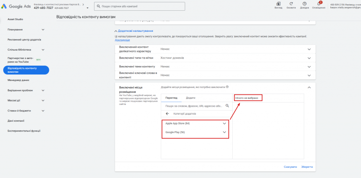
Task: Click search icon in top search bar
Action: click(99, 7)
